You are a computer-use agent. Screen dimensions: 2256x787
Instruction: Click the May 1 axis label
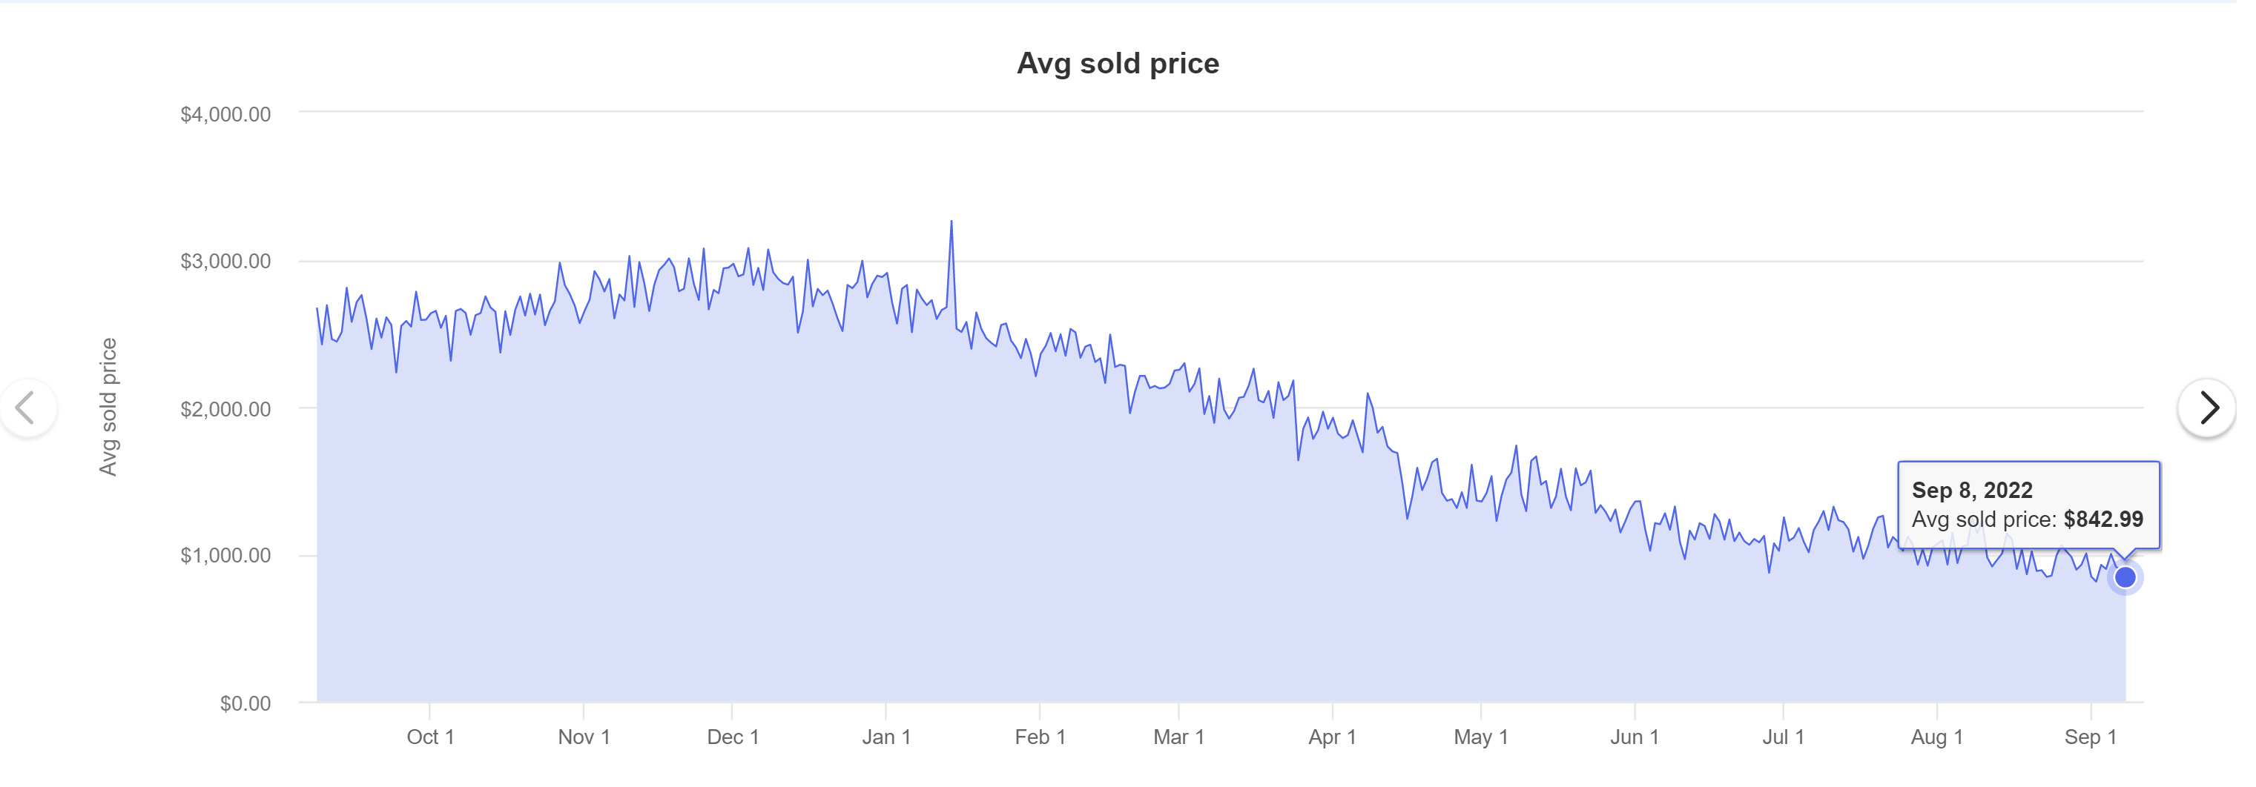coord(1480,737)
